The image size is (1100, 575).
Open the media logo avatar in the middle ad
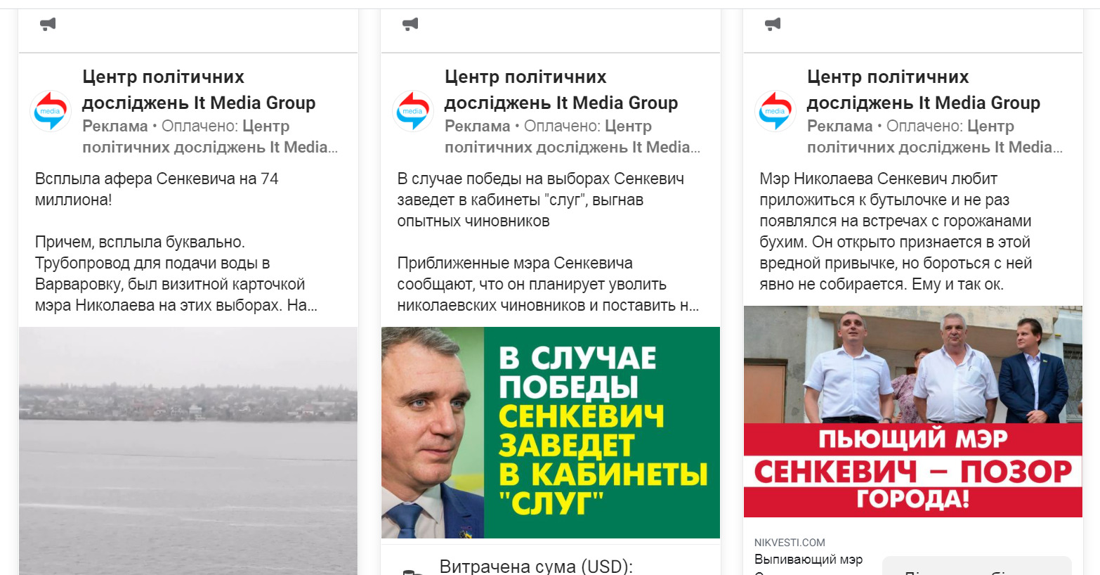(413, 111)
